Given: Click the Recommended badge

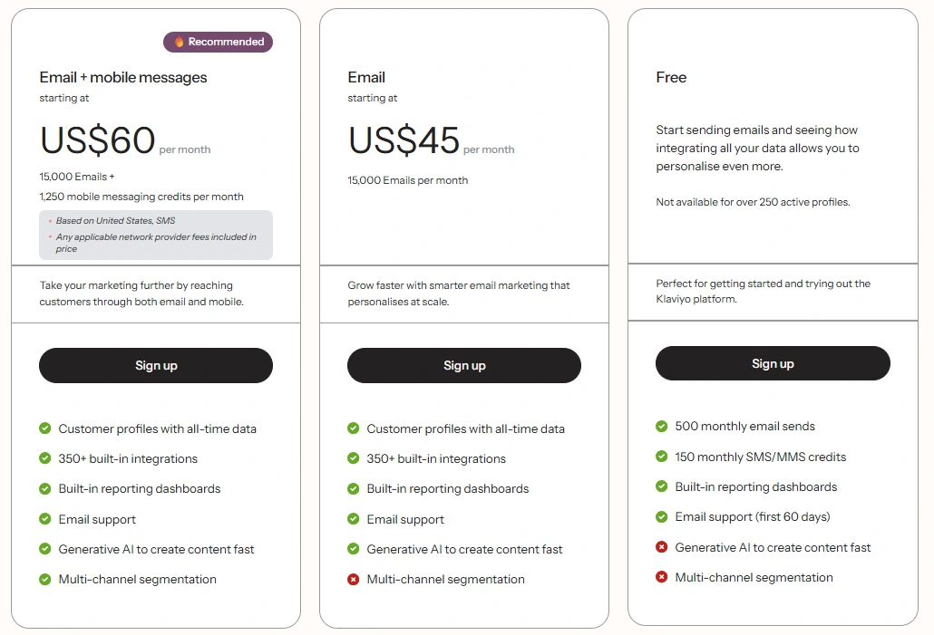Looking at the screenshot, I should click(218, 42).
